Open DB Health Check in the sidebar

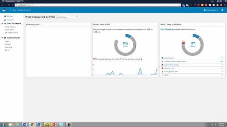tap(11, 33)
